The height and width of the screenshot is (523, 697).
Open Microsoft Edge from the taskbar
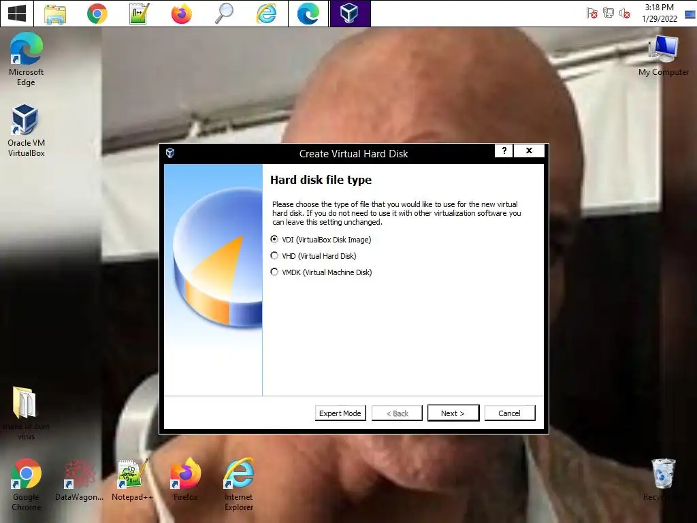[308, 14]
